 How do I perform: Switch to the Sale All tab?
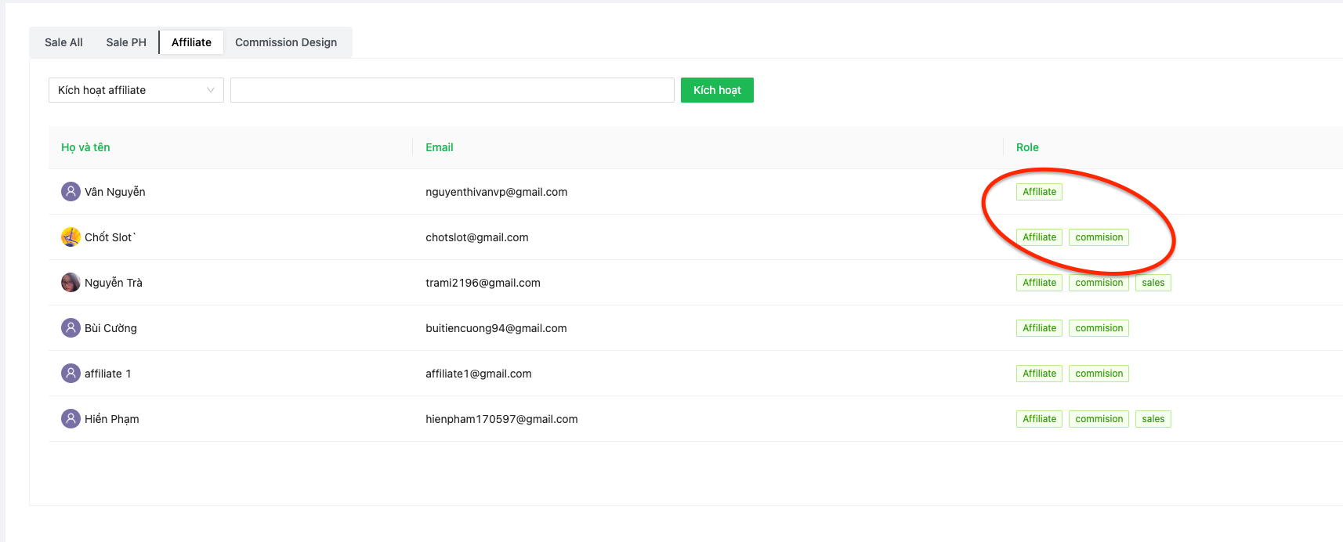point(63,42)
